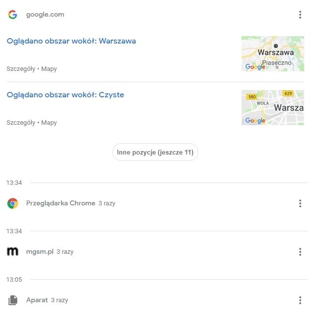Open the Aparat three-dot menu
This screenshot has height=312, width=312.
pyautogui.click(x=300, y=300)
